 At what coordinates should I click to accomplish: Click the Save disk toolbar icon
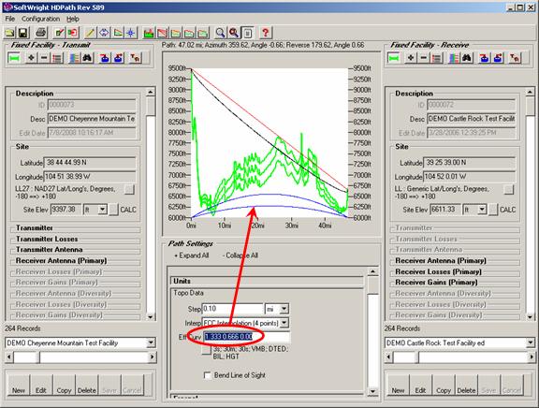point(23,33)
